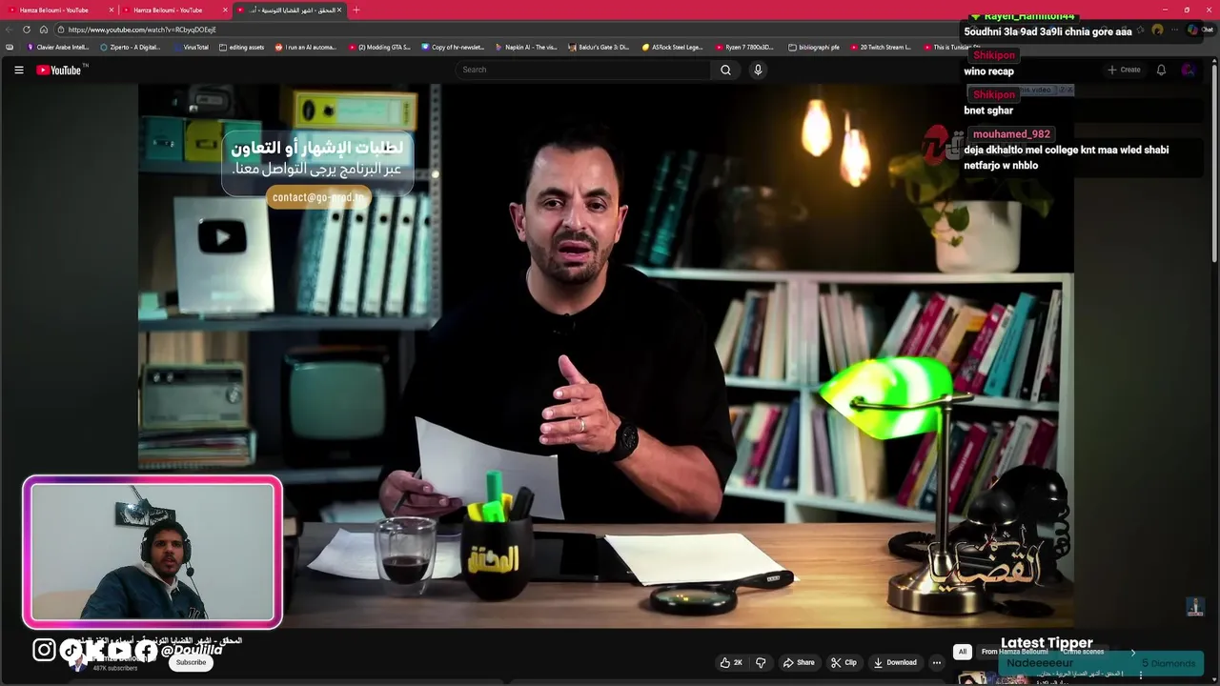This screenshot has height=686, width=1220.
Task: Open ASRock Steel Lege... bookmark
Action: (672, 47)
